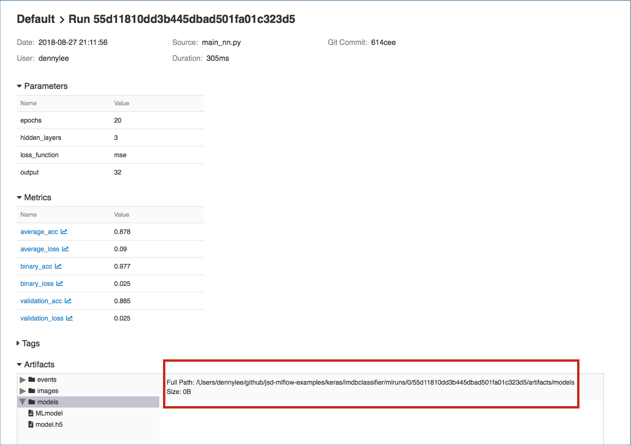Click the validation_acc value 0.885
The image size is (631, 445).
(122, 301)
